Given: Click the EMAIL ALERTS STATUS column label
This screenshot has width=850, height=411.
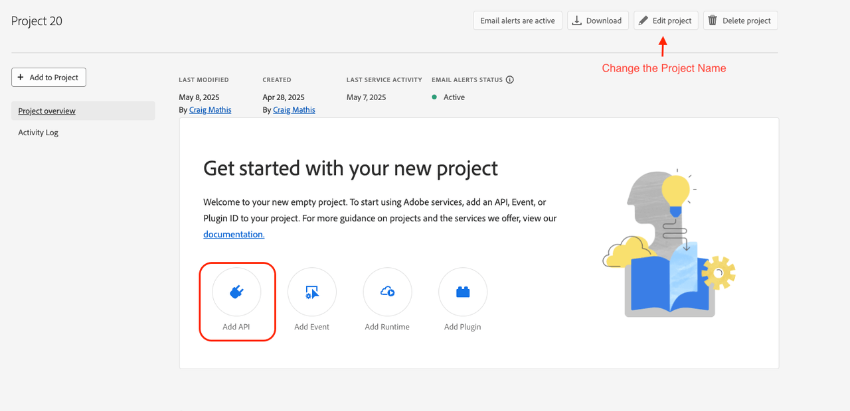Looking at the screenshot, I should point(467,80).
